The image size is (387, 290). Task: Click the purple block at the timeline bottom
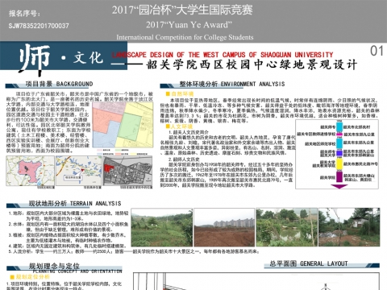(339, 177)
